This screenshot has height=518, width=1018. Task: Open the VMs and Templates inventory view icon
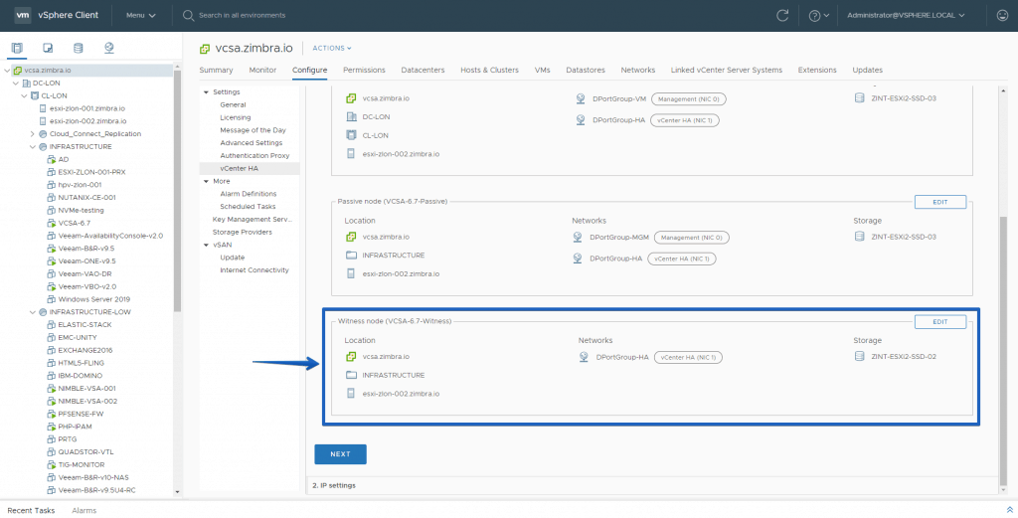click(x=48, y=48)
